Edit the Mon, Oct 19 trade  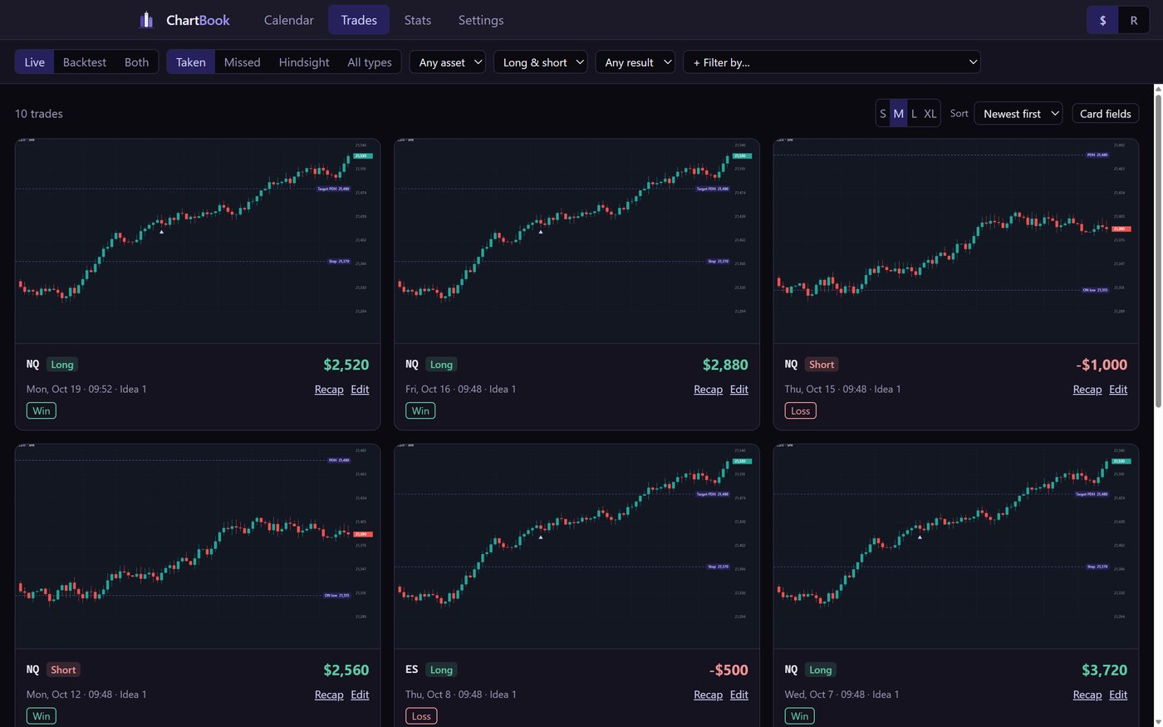pos(360,389)
